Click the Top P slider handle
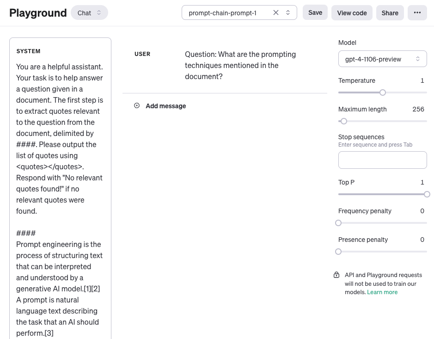Viewport: 434px width, 339px height. point(427,194)
